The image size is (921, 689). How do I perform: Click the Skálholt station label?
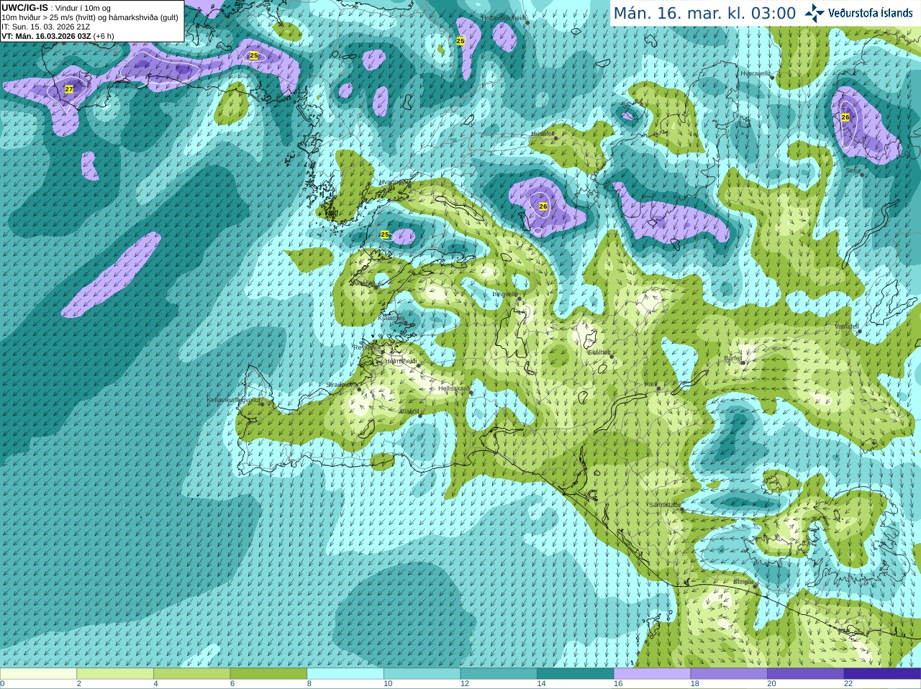pos(599,352)
